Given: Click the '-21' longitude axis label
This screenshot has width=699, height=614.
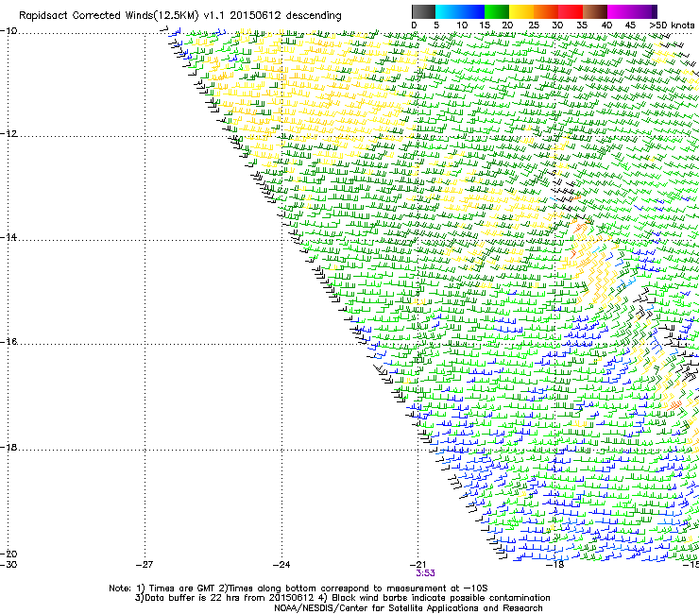Looking at the screenshot, I should 418,565.
